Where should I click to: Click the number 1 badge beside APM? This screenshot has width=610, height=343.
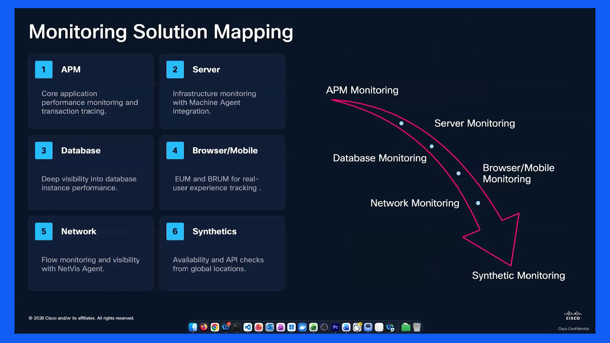click(x=44, y=70)
